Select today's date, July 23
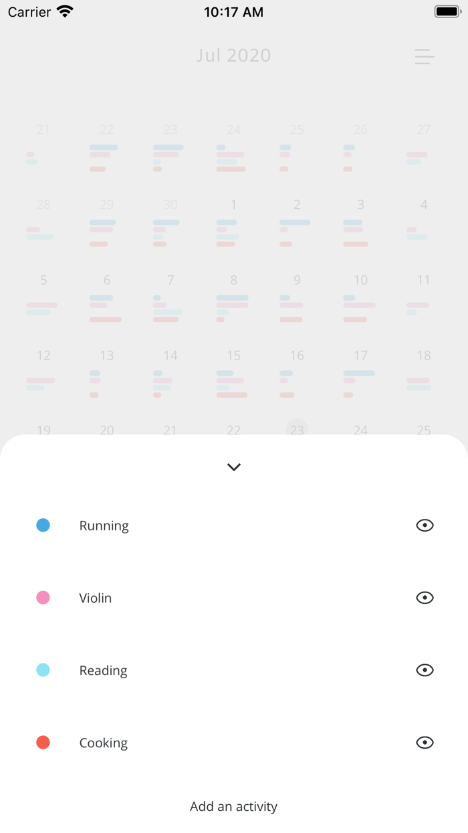Viewport: 468px width, 833px height. [297, 430]
